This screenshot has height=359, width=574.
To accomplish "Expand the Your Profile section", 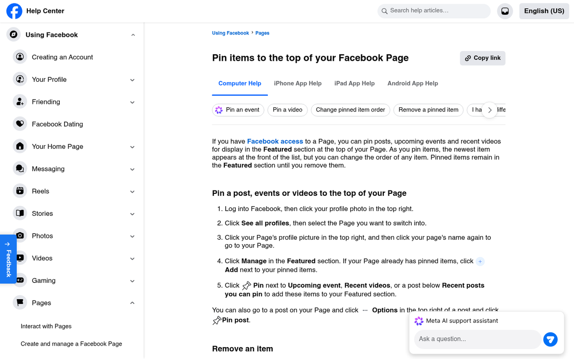I will click(132, 80).
